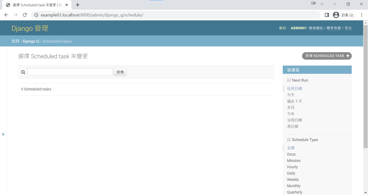Click the 以 Schedule Type filter heading
Viewport: 368px width, 195px height.
coord(303,140)
